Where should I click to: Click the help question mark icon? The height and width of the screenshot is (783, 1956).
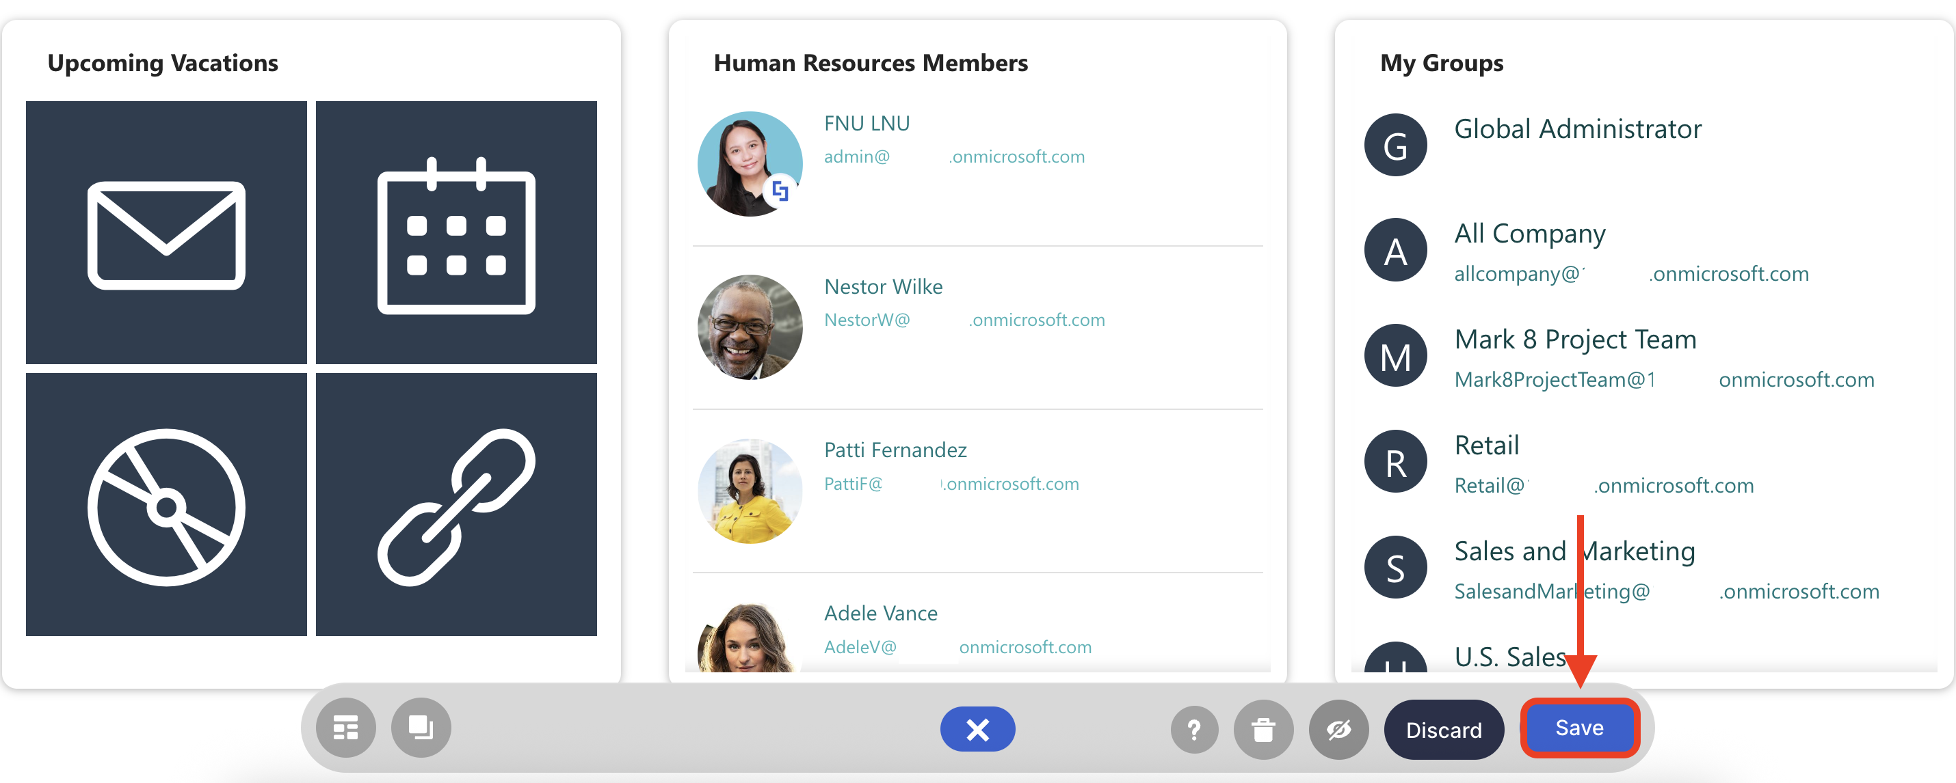tap(1193, 730)
